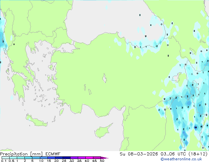Click the island of Cyprus on the map

[103, 131]
